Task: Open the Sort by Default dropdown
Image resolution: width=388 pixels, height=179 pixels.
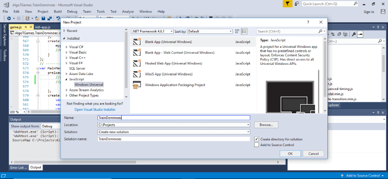Action: (x=210, y=31)
